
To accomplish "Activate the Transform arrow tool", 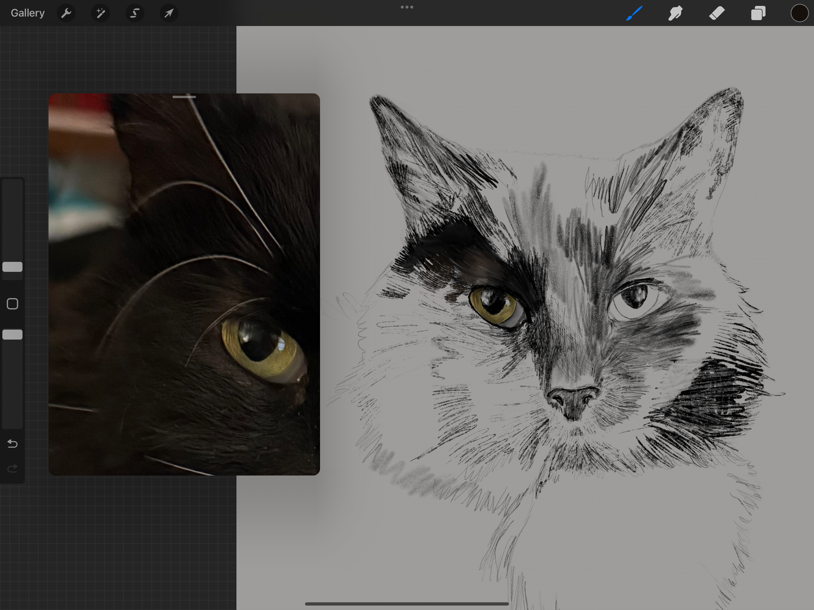I will point(169,13).
